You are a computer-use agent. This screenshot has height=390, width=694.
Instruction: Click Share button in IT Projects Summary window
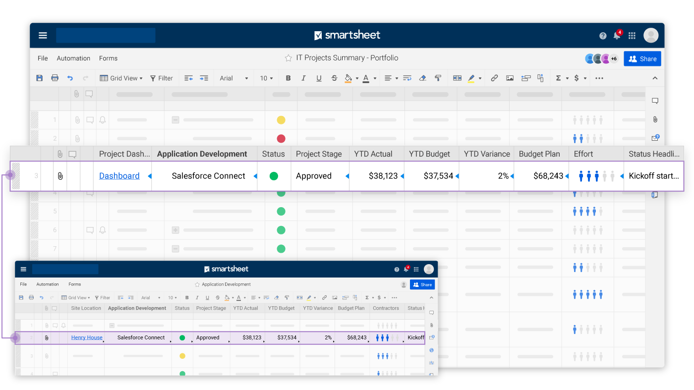[x=642, y=58]
